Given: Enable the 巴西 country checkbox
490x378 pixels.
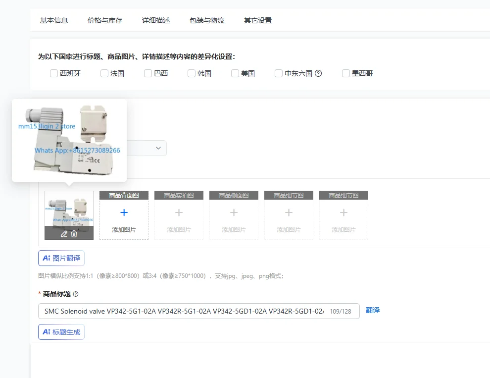Looking at the screenshot, I should click(148, 73).
